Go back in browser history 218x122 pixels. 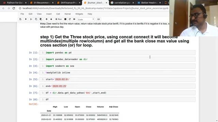point(3,8)
